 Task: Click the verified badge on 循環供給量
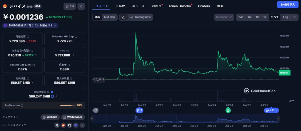[52, 92]
